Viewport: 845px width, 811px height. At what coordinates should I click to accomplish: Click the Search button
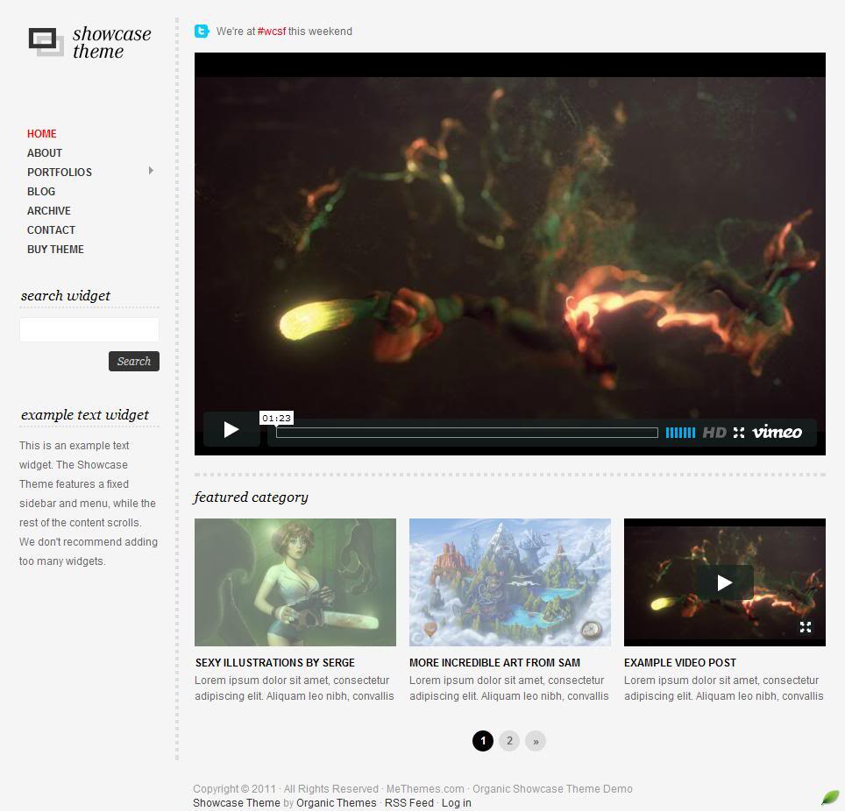134,362
